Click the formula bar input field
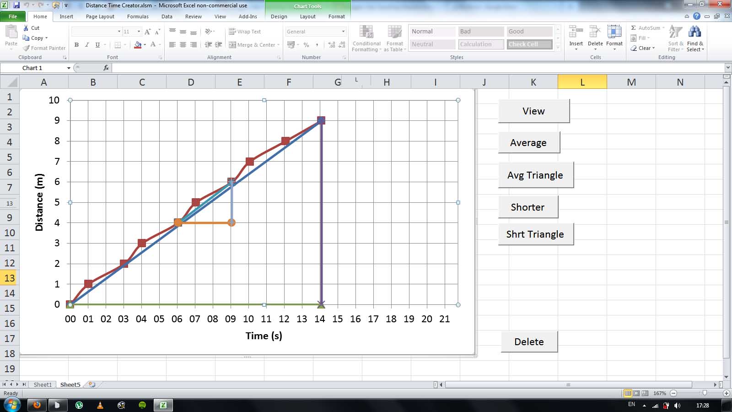This screenshot has width=732, height=412. pos(419,68)
